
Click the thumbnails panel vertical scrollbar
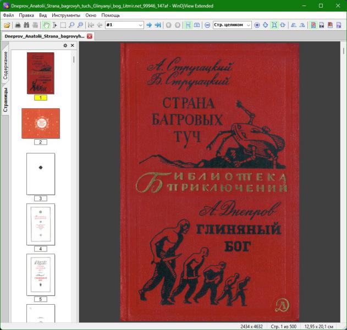point(74,165)
